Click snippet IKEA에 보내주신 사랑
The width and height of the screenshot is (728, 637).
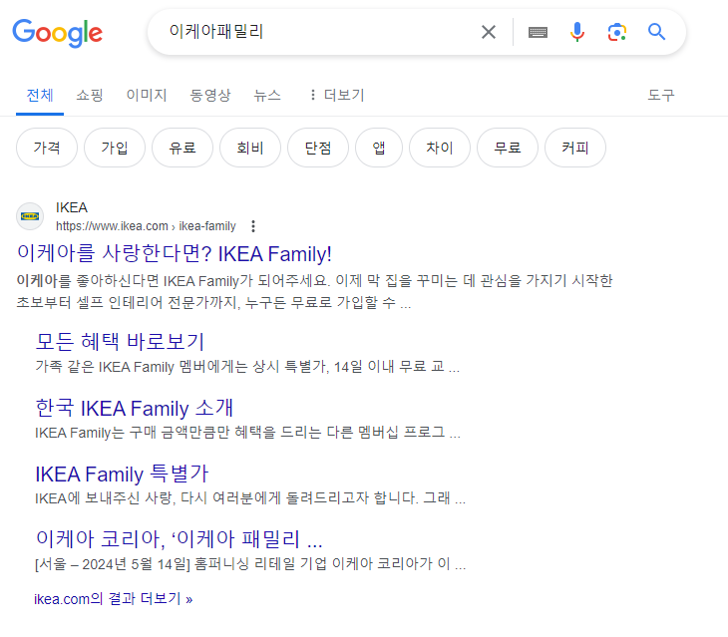250,498
